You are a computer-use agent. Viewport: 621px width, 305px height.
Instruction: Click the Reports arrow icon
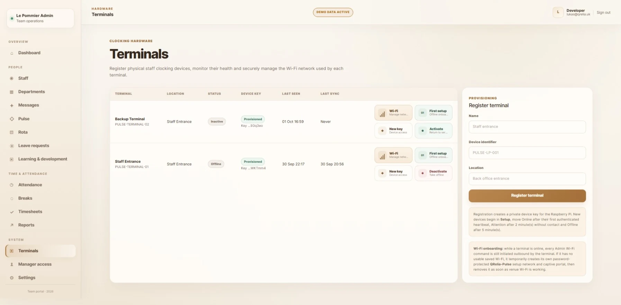point(12,225)
